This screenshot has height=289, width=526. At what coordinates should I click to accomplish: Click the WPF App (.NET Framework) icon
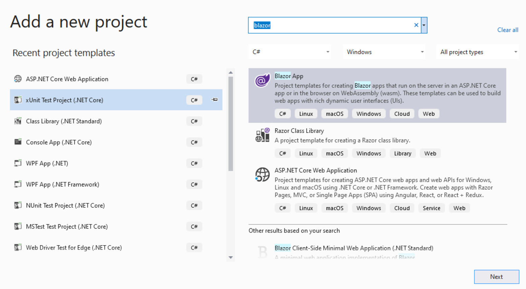(x=18, y=184)
